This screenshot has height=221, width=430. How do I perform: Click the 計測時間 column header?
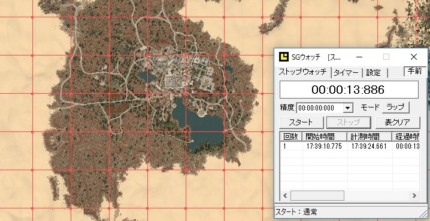370,137
